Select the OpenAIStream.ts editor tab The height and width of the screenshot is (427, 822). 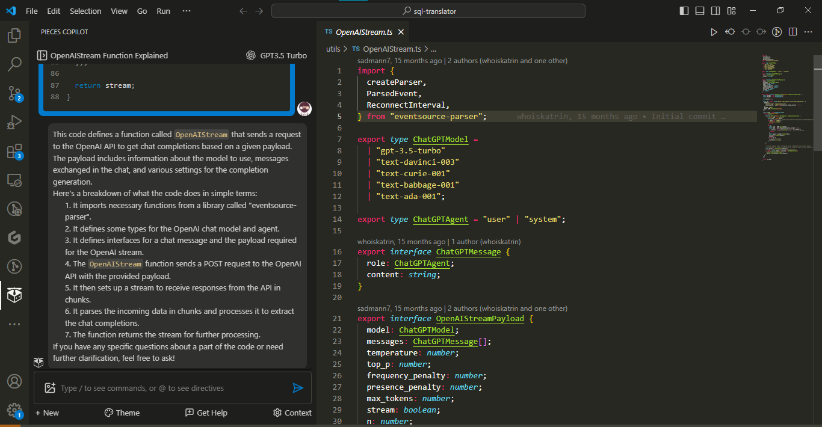[x=359, y=32]
